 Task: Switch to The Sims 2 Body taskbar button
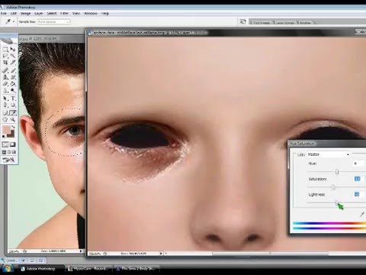point(136,269)
